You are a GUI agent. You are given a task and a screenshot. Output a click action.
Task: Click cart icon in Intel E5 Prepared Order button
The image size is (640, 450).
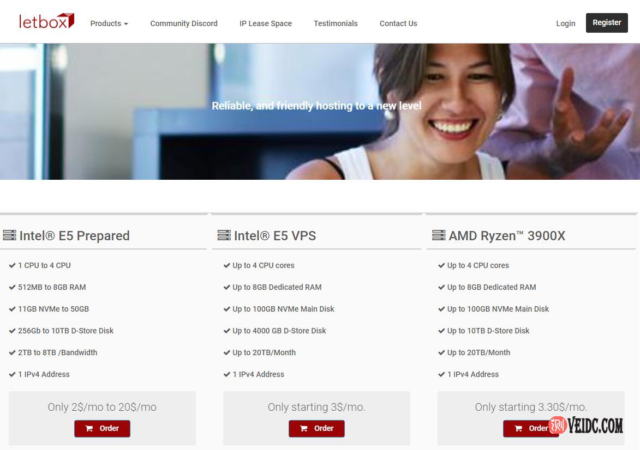click(89, 429)
